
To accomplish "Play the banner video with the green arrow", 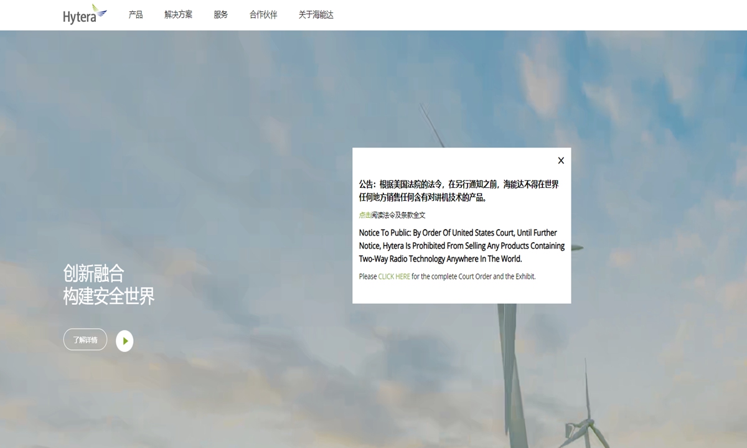I will coord(125,340).
